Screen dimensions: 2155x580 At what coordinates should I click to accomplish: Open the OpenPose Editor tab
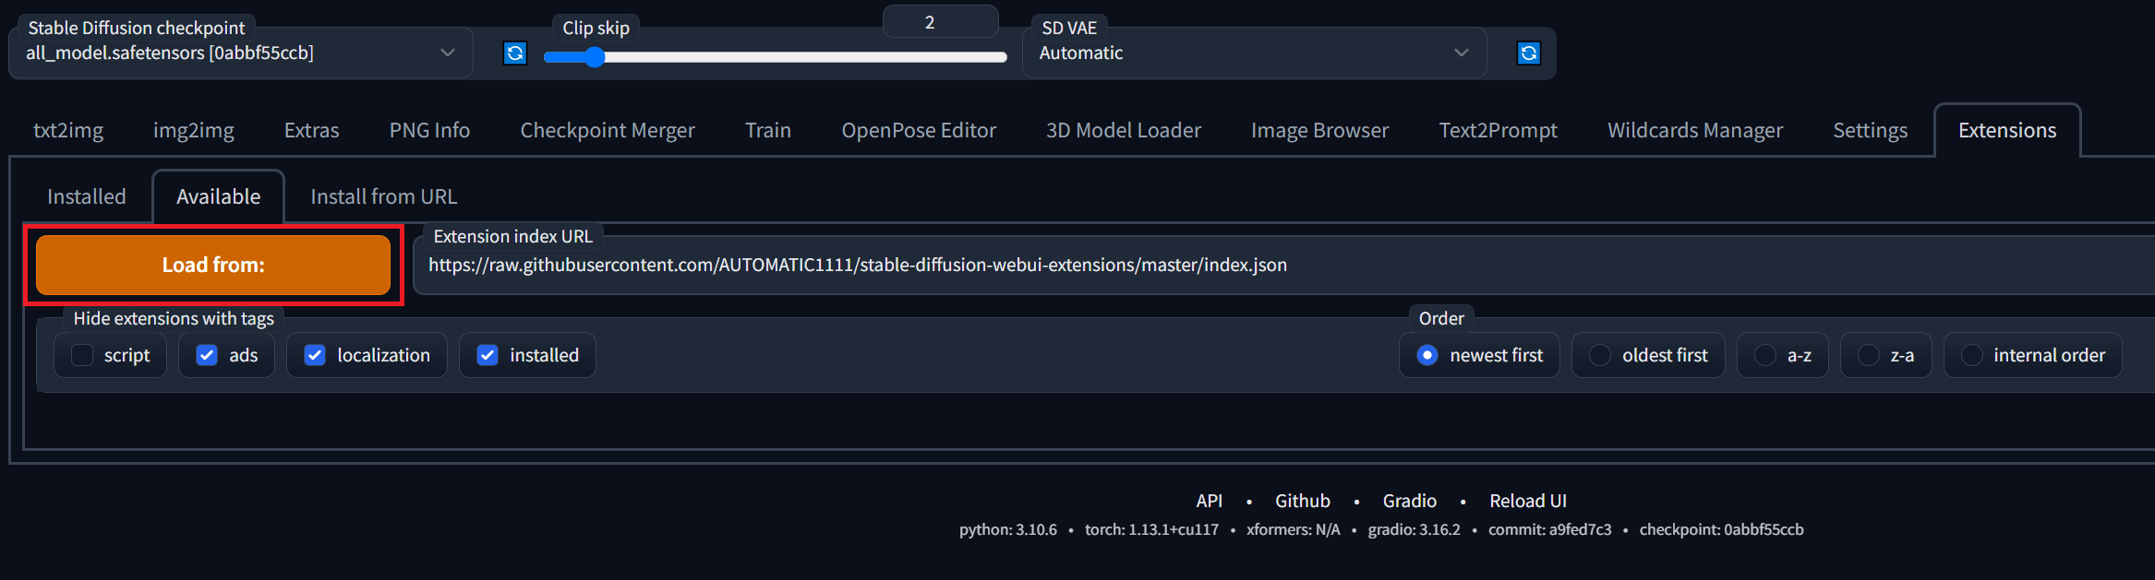click(919, 130)
